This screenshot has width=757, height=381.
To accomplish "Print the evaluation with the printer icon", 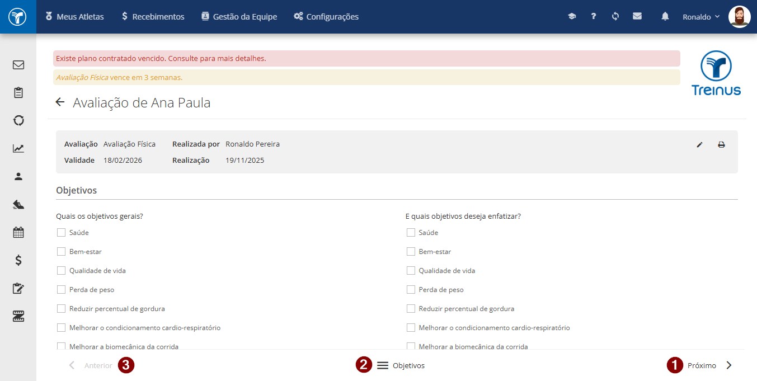I will click(721, 145).
